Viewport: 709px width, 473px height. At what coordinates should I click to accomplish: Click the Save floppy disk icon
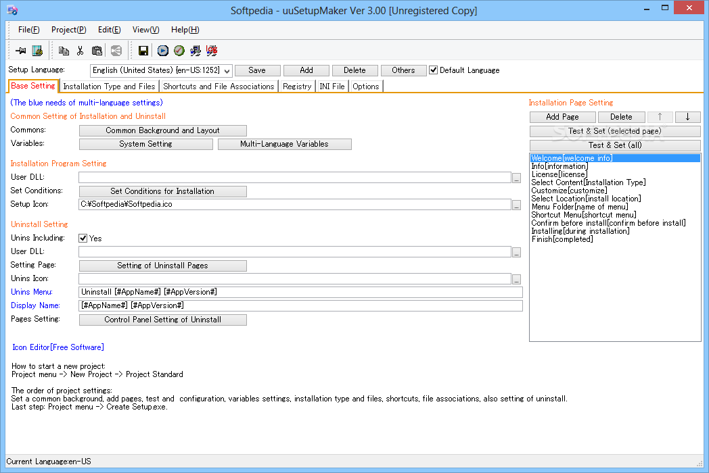point(143,51)
